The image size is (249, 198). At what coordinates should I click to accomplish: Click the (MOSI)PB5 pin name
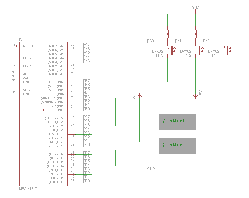coord(55,90)
